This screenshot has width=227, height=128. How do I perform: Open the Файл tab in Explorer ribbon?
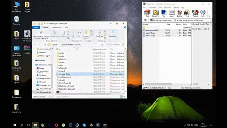36,27
